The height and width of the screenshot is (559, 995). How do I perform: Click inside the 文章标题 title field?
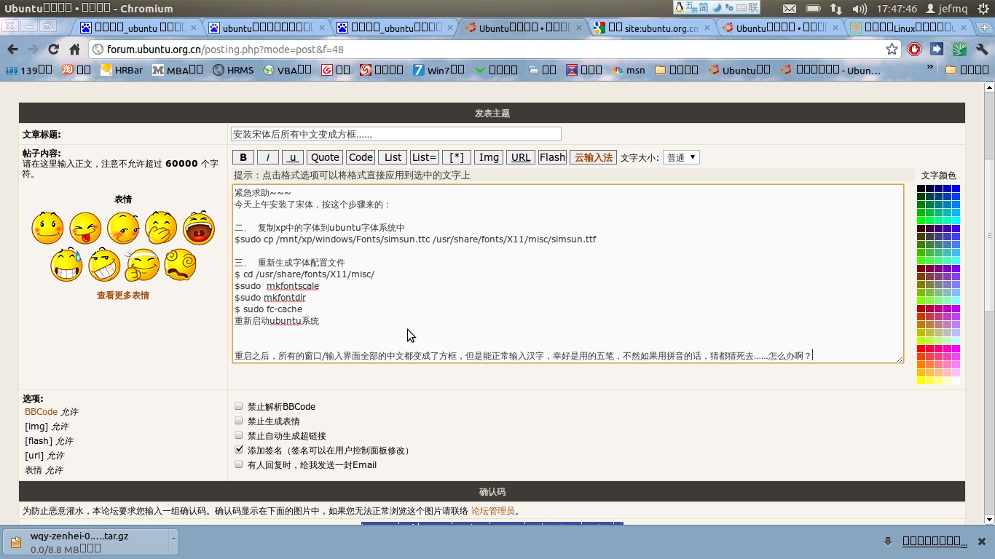click(x=396, y=134)
